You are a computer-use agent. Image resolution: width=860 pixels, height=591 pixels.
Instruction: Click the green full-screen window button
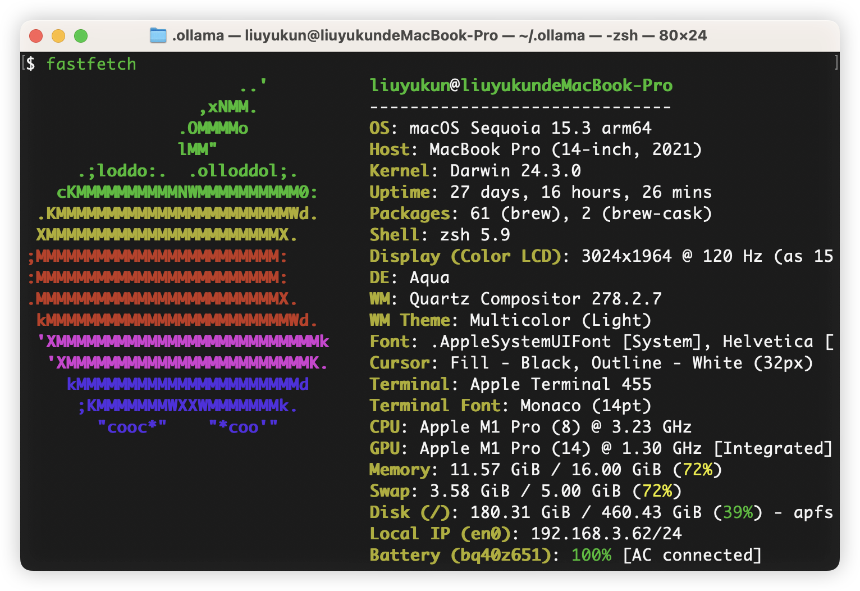tap(81, 36)
